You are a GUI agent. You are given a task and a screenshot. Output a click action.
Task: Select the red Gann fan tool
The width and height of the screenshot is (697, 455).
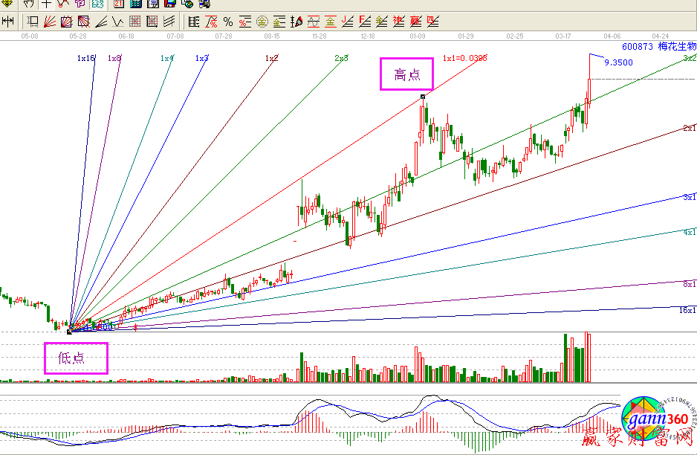point(49,22)
